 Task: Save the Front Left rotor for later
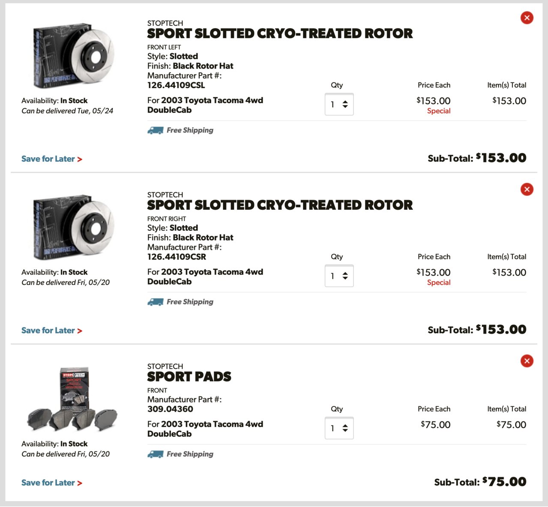pos(52,159)
